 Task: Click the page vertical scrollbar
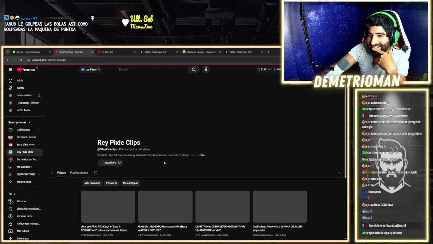click(345, 132)
